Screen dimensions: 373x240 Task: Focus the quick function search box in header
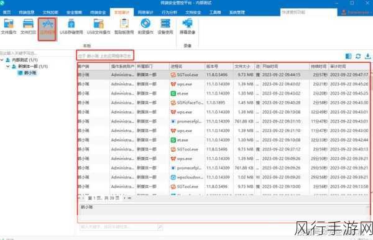tap(308, 12)
